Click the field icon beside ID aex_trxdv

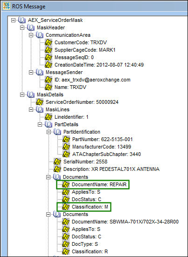[49, 80]
